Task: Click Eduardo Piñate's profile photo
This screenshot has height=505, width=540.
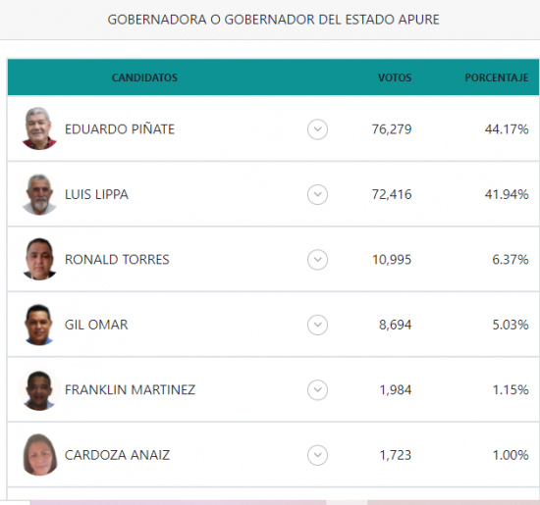Action: pos(39,128)
